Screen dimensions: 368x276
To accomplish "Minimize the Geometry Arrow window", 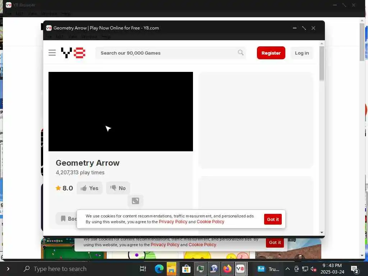I will coord(295,28).
